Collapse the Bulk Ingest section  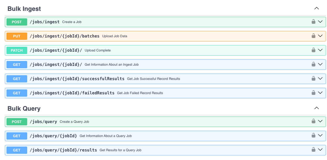[316, 8]
